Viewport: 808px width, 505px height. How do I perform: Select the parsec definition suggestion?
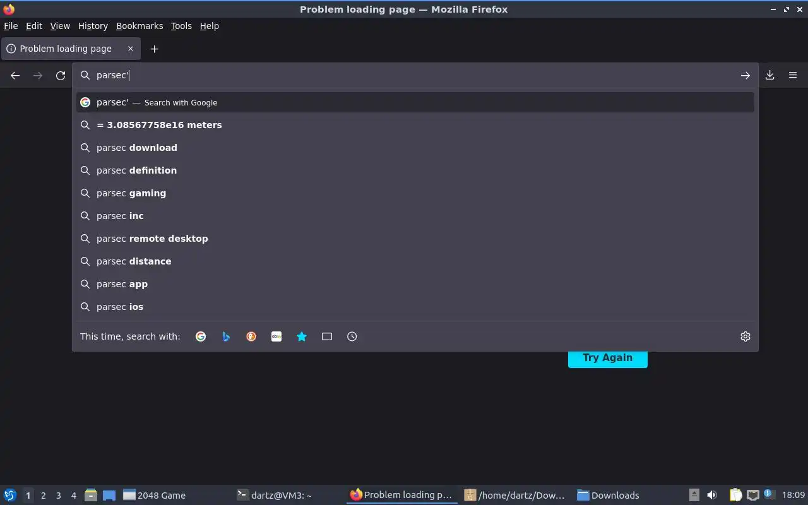click(415, 170)
